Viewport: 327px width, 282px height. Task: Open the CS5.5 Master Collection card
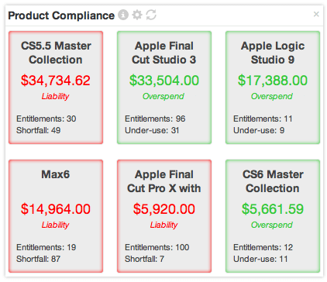56,88
